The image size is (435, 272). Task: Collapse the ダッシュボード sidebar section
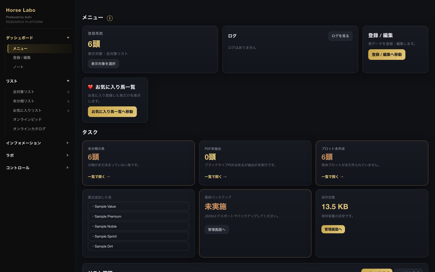click(38, 38)
